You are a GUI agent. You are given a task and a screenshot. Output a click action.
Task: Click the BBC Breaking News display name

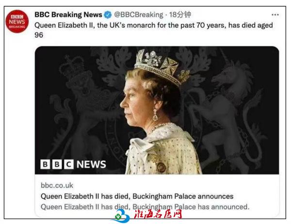[x=68, y=15]
